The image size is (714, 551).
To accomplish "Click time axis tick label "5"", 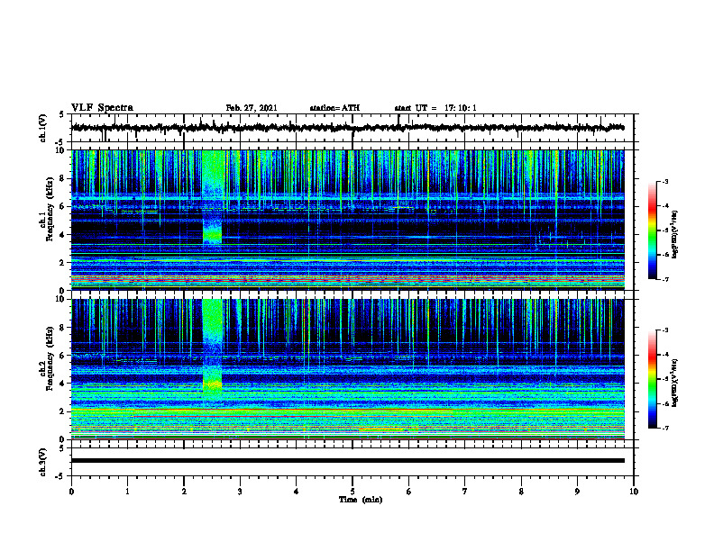I will (352, 492).
